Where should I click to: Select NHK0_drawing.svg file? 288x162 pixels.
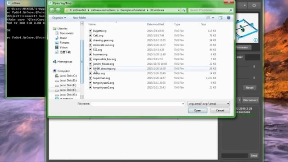[x=104, y=69]
